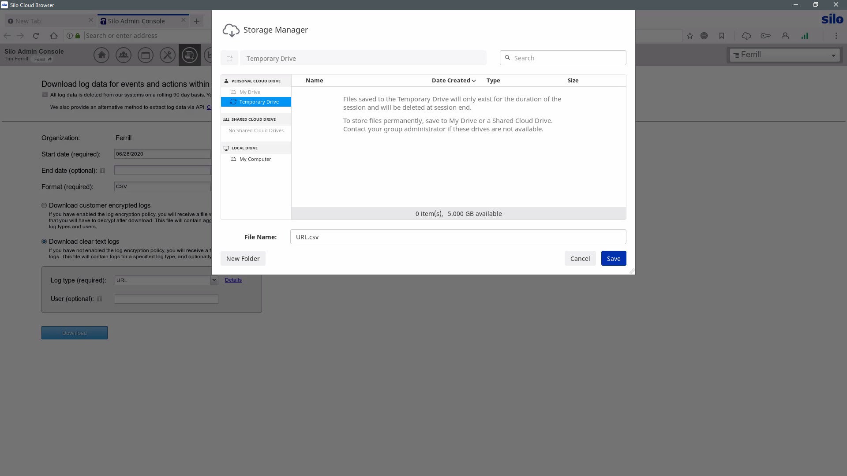Click Local Drive section header
This screenshot has height=476, width=847.
[256, 148]
